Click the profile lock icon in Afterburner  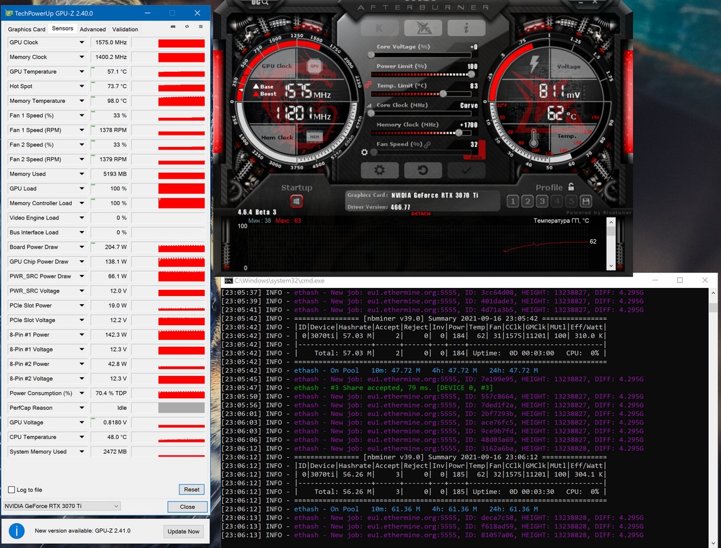click(x=571, y=186)
